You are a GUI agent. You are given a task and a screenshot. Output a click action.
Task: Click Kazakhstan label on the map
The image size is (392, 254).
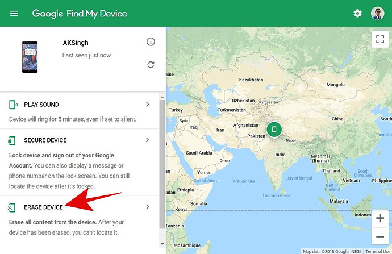pyautogui.click(x=251, y=80)
